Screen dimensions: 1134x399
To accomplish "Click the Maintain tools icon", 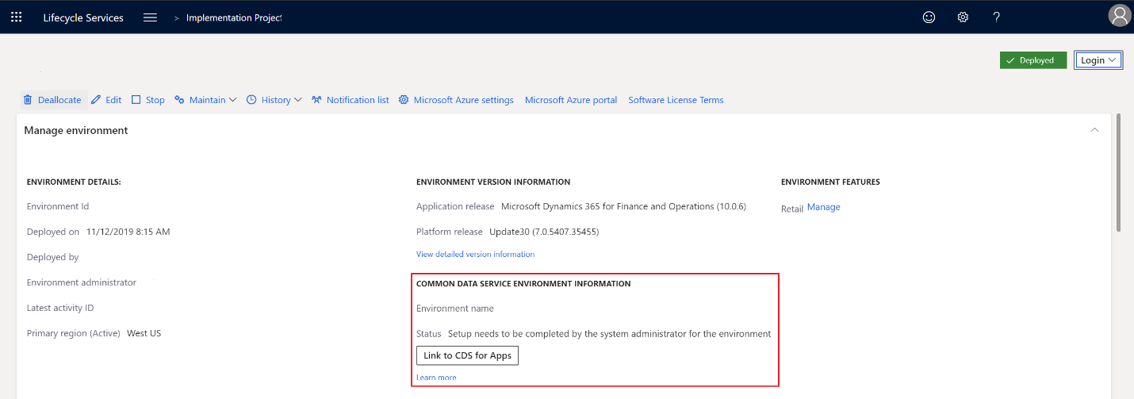I will [179, 100].
